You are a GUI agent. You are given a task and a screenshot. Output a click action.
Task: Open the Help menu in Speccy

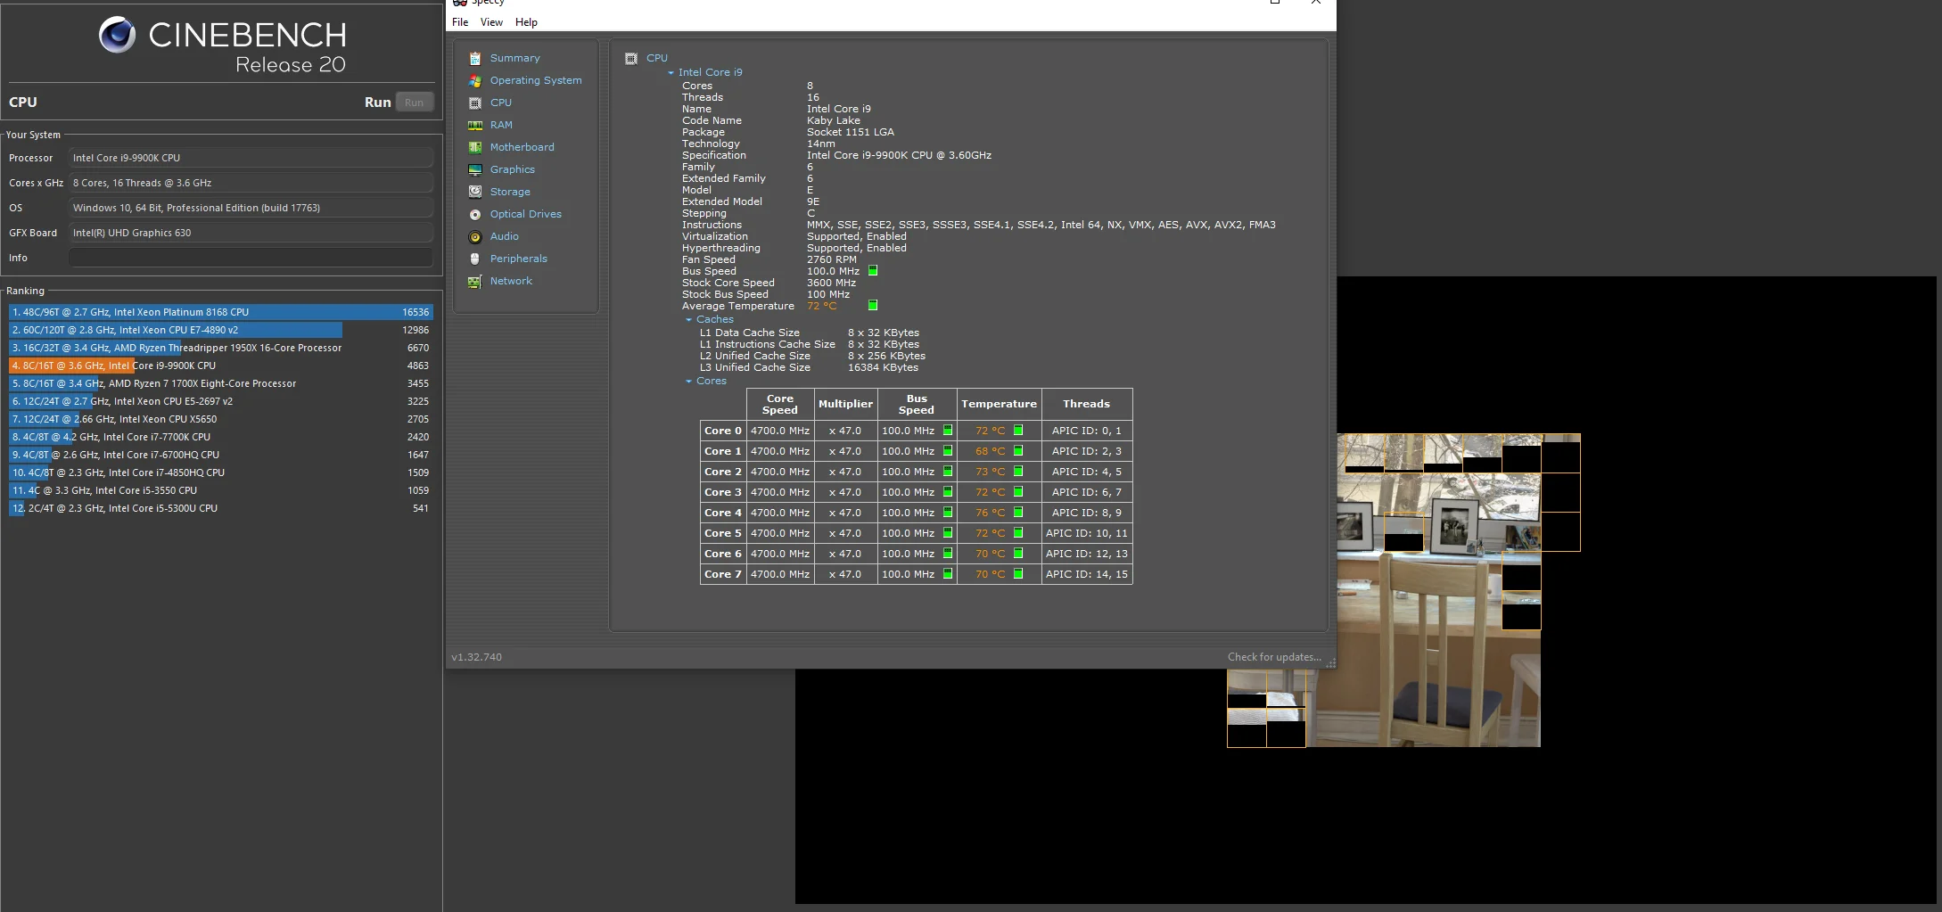526,22
